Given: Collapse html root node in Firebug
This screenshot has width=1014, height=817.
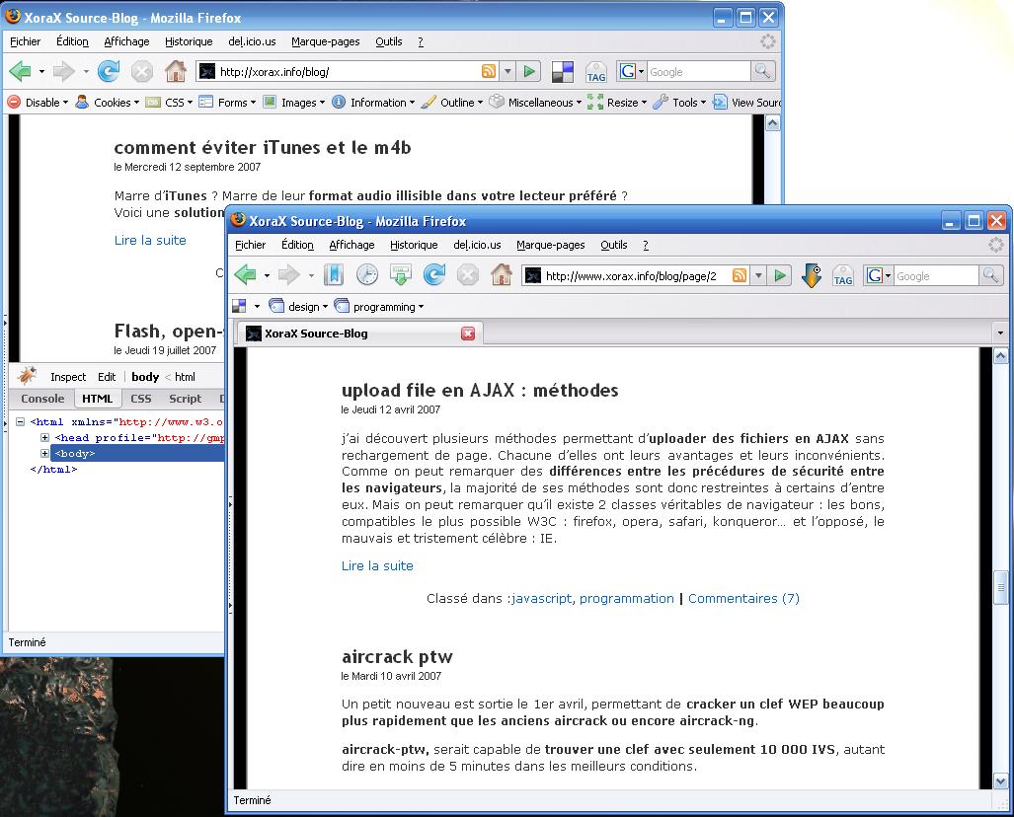Looking at the screenshot, I should click(x=20, y=421).
